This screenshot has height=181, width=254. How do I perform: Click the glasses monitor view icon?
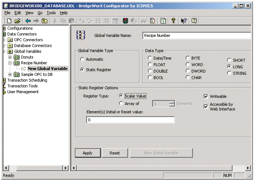click(144, 21)
